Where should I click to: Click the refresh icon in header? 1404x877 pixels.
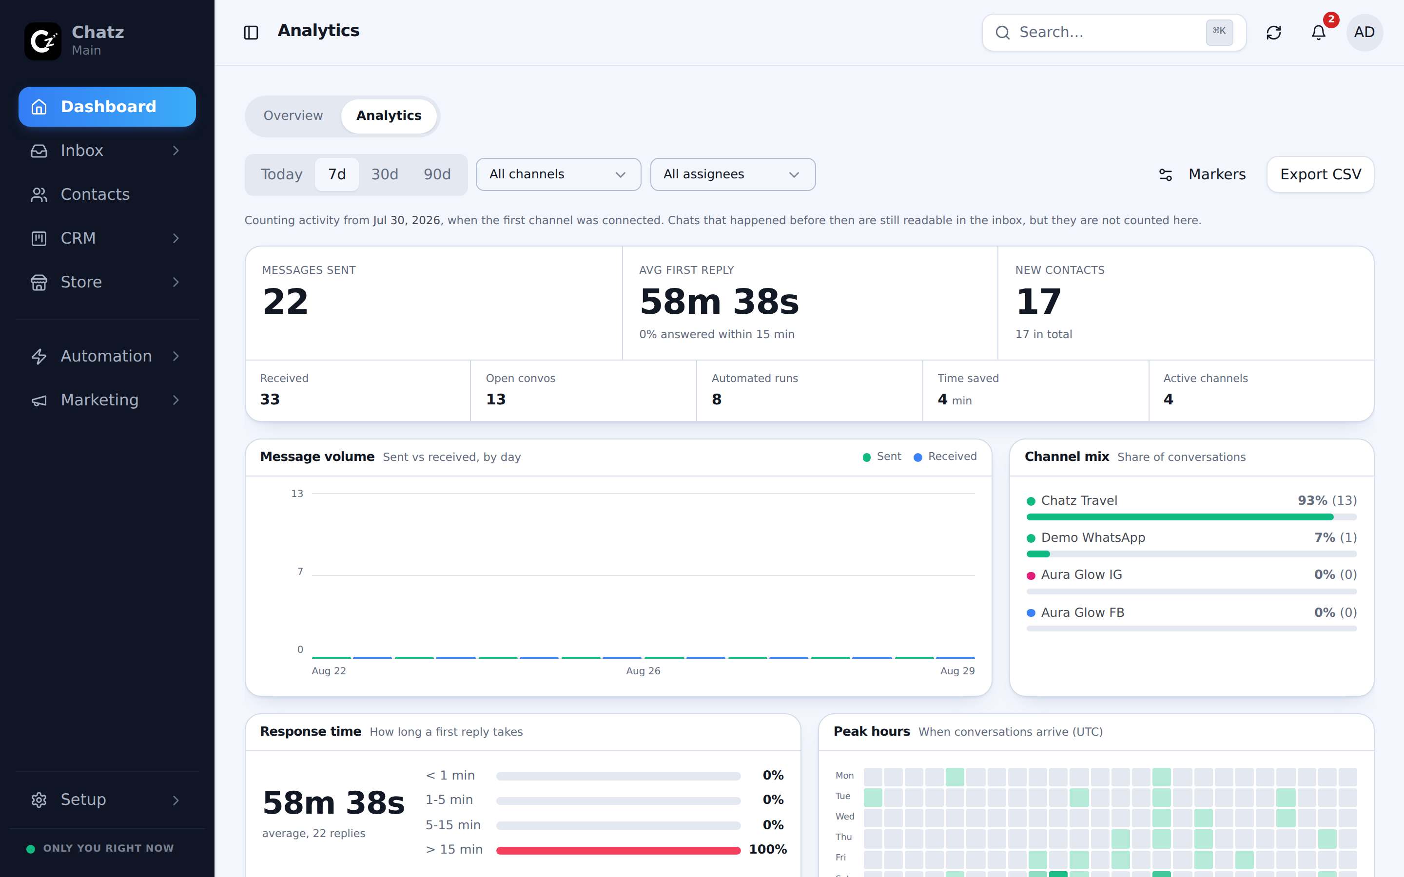click(x=1273, y=33)
